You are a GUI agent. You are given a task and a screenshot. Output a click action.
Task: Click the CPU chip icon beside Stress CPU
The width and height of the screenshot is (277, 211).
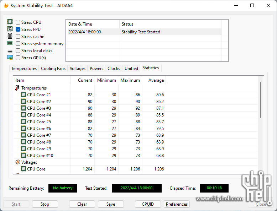click(x=10, y=22)
